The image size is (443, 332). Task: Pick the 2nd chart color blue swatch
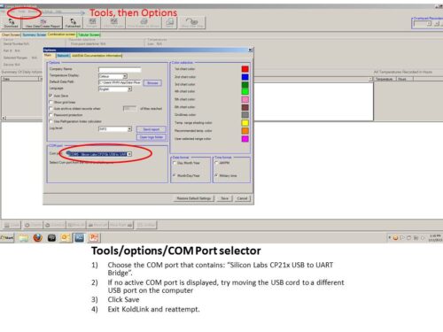pyautogui.click(x=245, y=77)
